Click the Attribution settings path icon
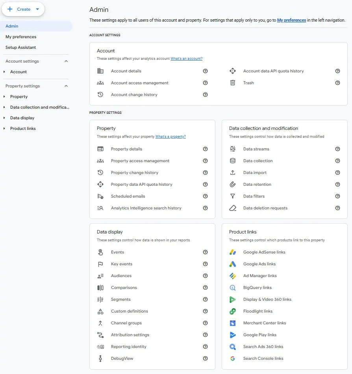 pyautogui.click(x=100, y=335)
